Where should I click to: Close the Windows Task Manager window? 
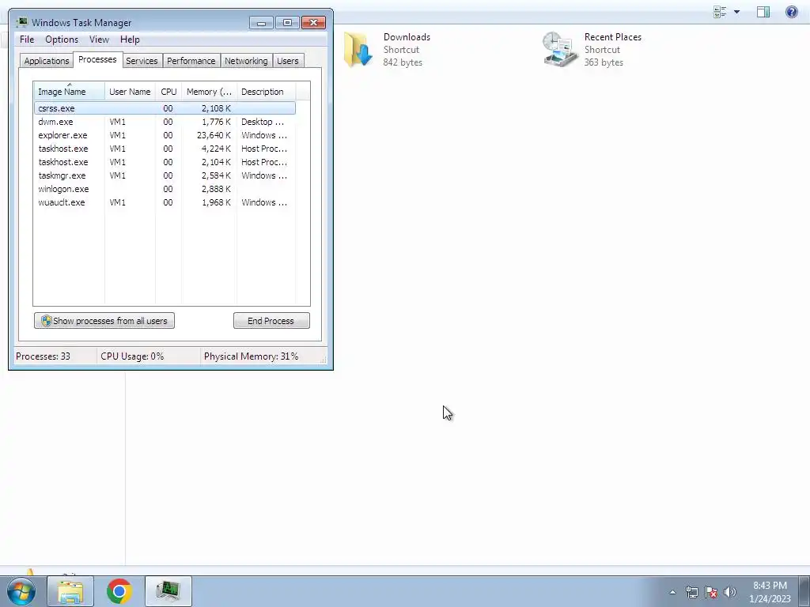(313, 23)
